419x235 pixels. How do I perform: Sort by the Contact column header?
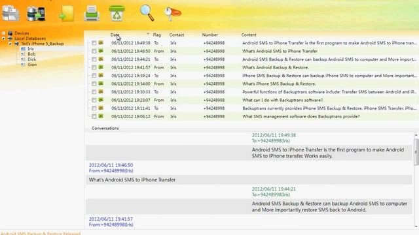(177, 35)
